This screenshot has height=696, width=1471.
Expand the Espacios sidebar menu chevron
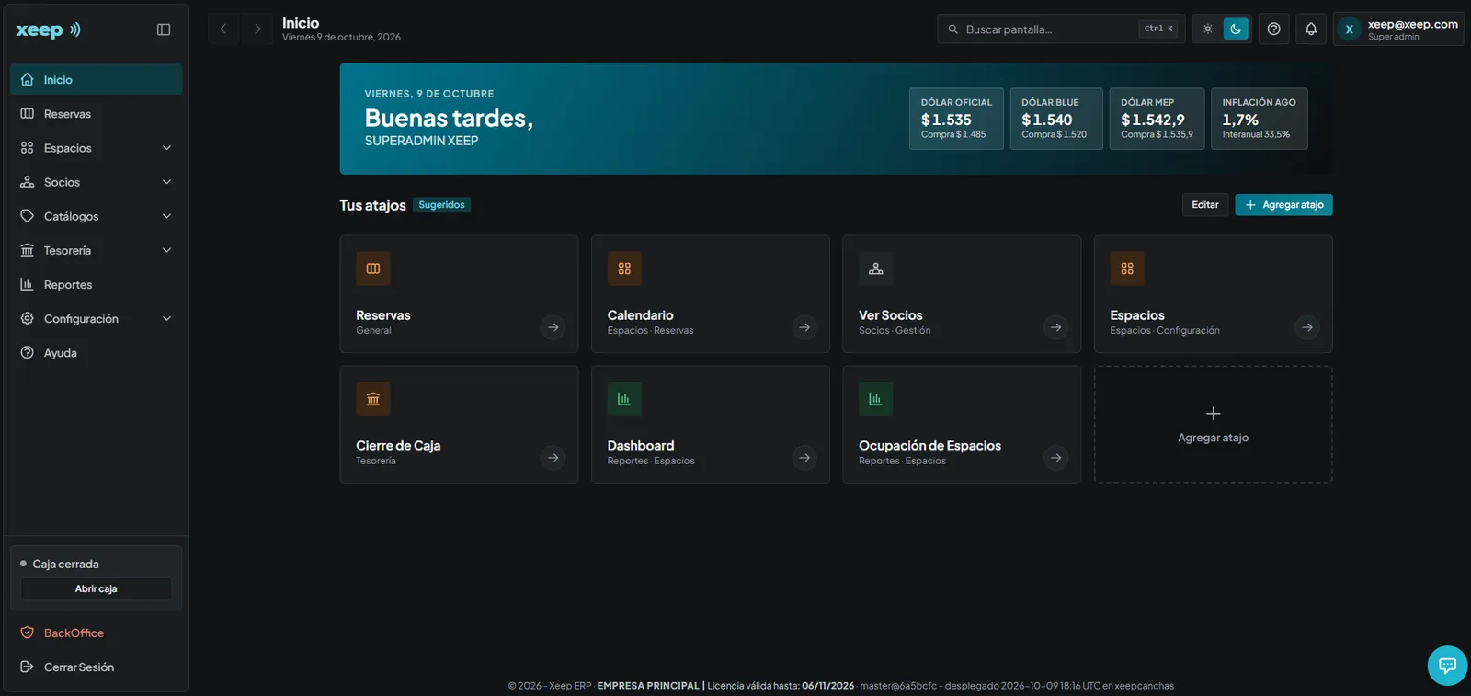[166, 148]
